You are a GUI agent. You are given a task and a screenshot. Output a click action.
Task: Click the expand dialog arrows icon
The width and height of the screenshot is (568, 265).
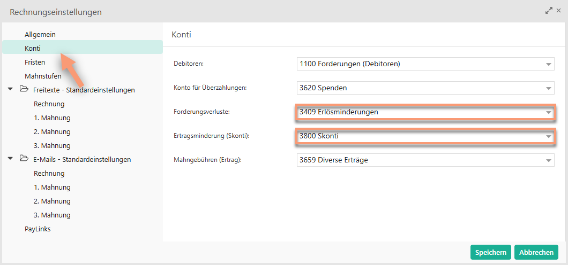(549, 11)
